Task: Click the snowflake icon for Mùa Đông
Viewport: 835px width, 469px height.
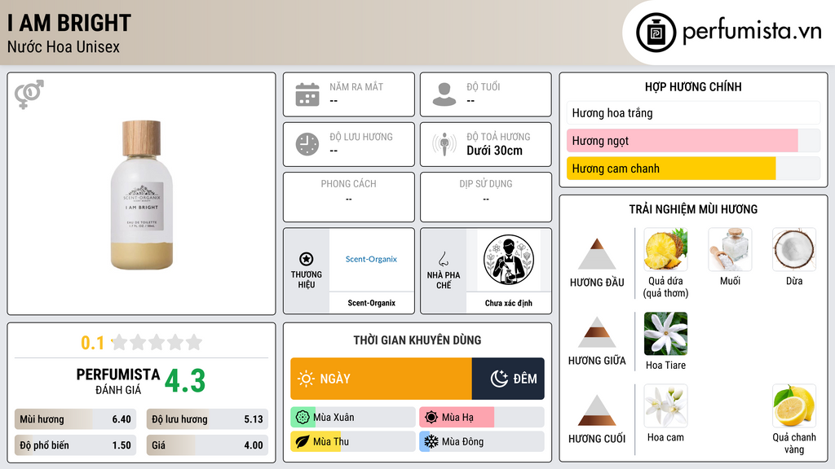Action: [431, 441]
